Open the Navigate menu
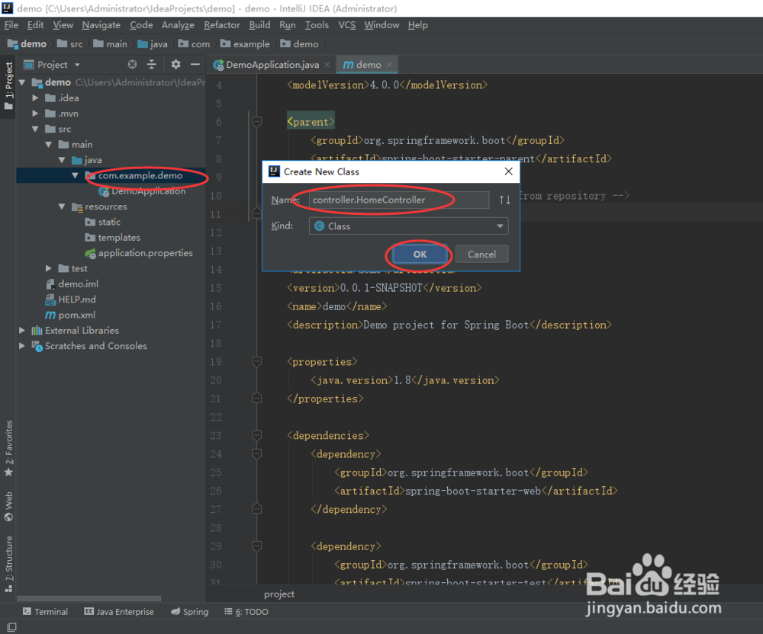 [x=101, y=25]
